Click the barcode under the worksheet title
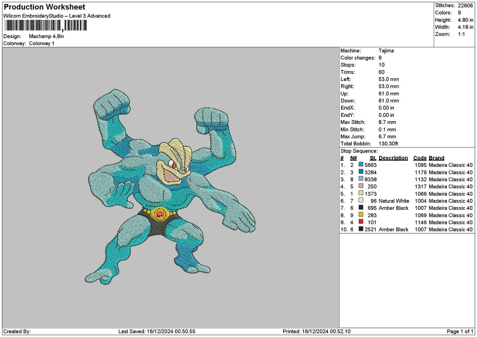This screenshot has width=477, height=337. (45, 26)
